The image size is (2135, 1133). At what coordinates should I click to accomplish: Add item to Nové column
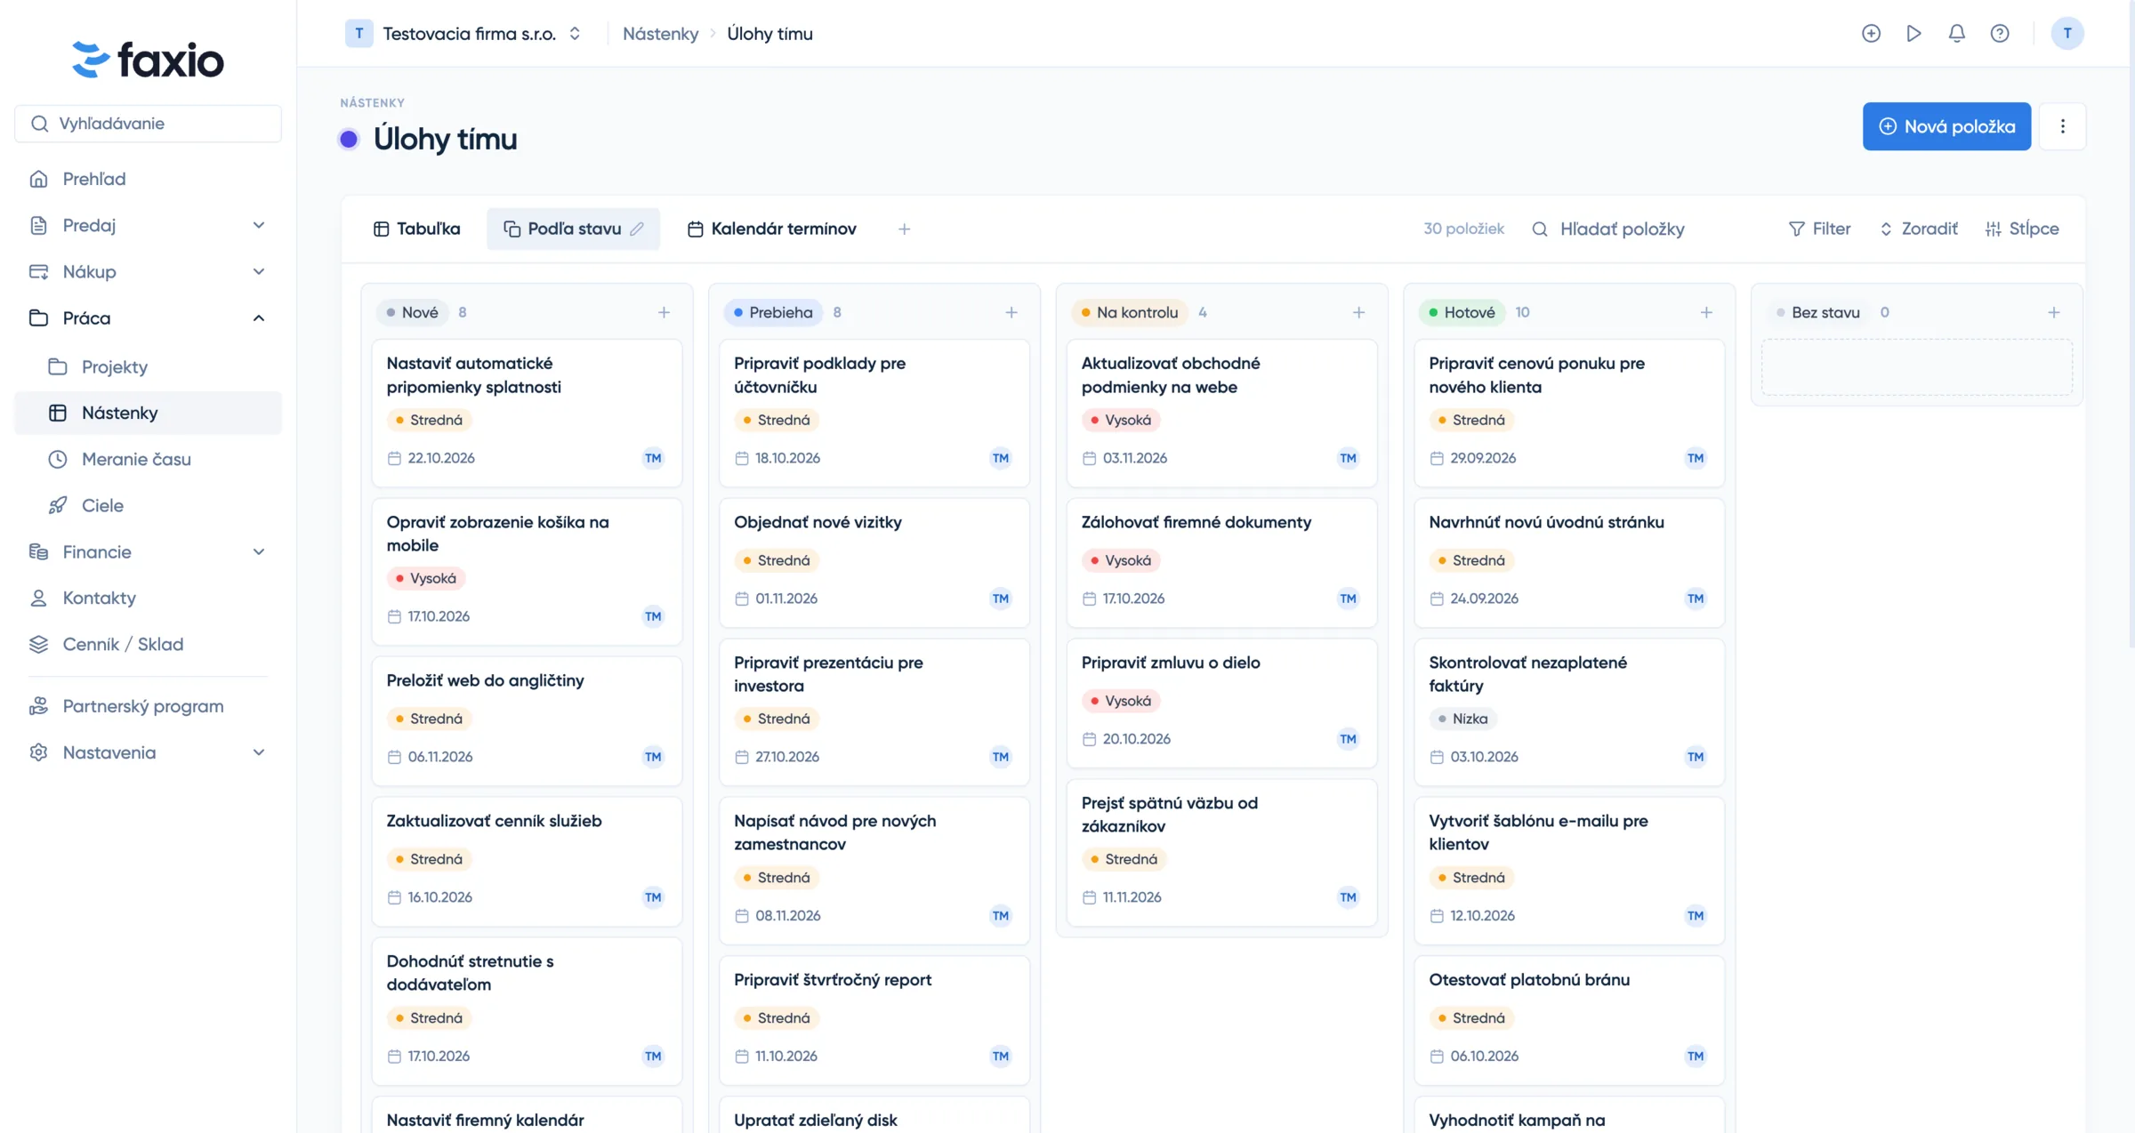664,312
